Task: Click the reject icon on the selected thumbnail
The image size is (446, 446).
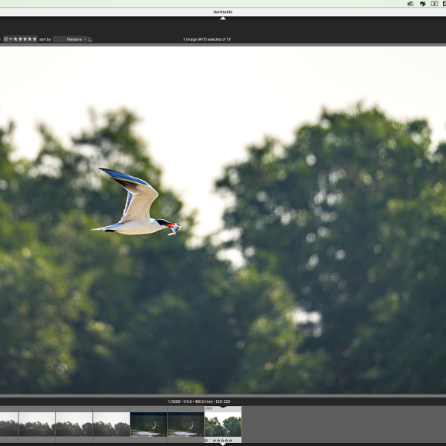Action: tap(206, 441)
